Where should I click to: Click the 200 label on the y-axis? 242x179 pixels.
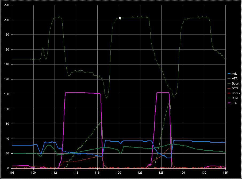[x=7, y=20]
